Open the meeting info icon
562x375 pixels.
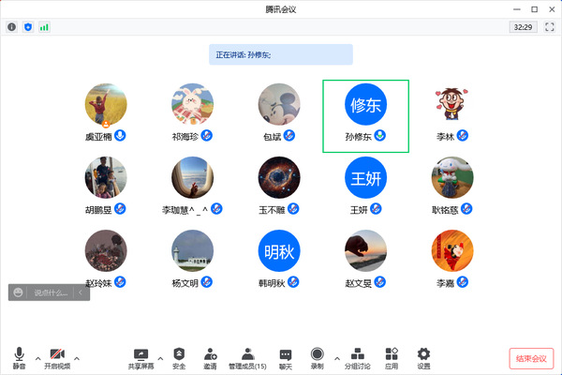pos(12,27)
